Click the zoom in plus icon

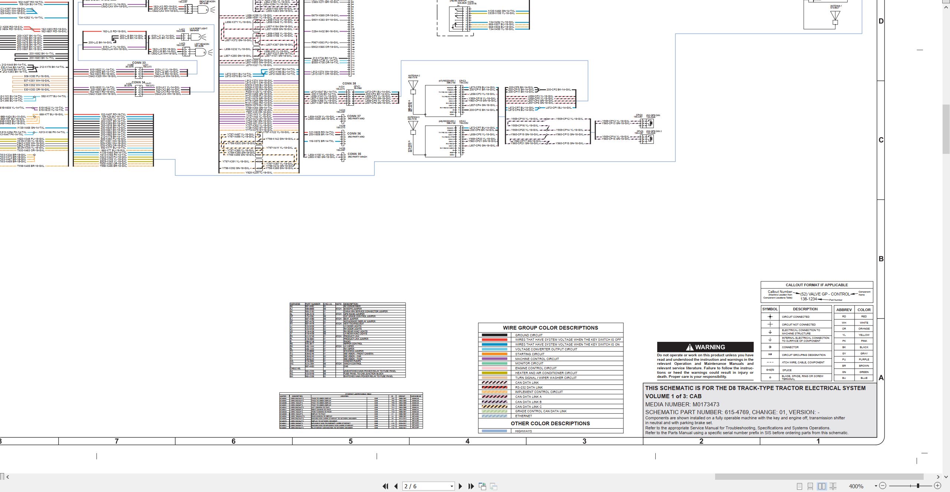coord(937,486)
